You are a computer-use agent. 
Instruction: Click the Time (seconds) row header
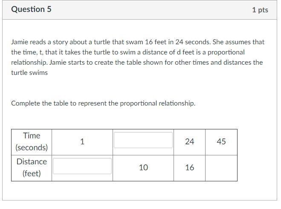click(x=32, y=142)
